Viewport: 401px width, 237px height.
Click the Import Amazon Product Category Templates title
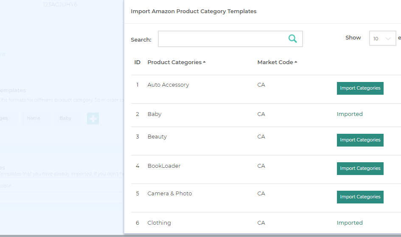coord(193,11)
